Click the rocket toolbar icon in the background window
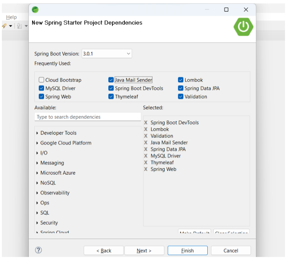 click(x=4, y=26)
